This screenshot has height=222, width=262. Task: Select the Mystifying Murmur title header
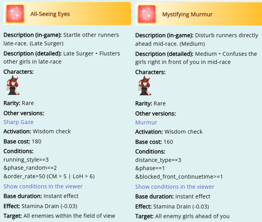coord(199,14)
